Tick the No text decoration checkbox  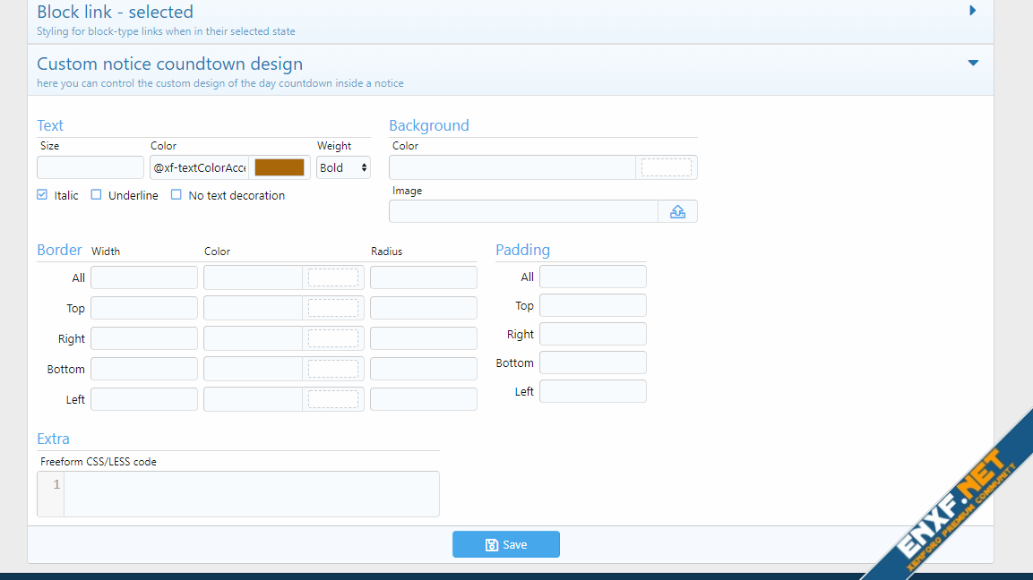pyautogui.click(x=176, y=195)
